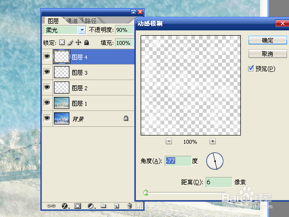Uncheck the 预览(P) checkbox

pyautogui.click(x=251, y=68)
